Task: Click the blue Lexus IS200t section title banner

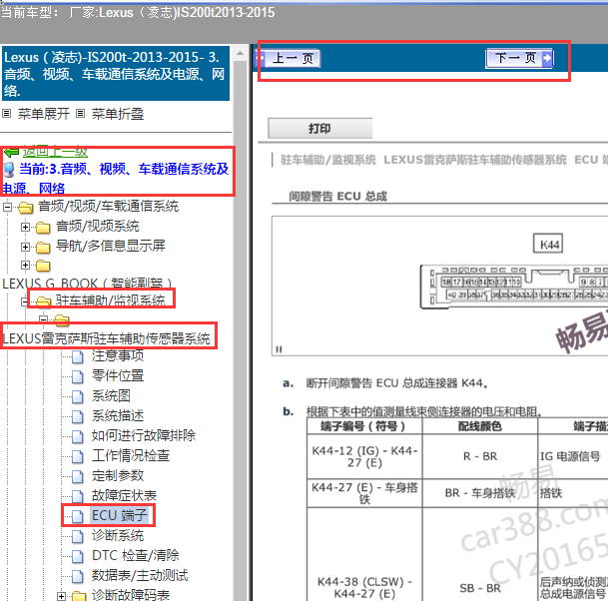Action: [x=116, y=74]
